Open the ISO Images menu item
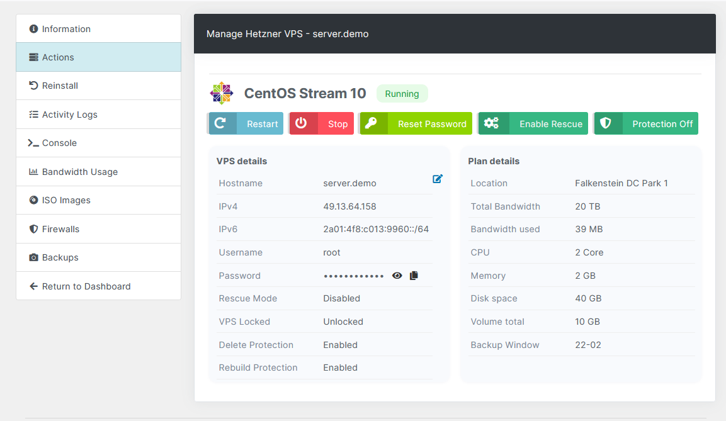The width and height of the screenshot is (726, 421). [x=99, y=200]
